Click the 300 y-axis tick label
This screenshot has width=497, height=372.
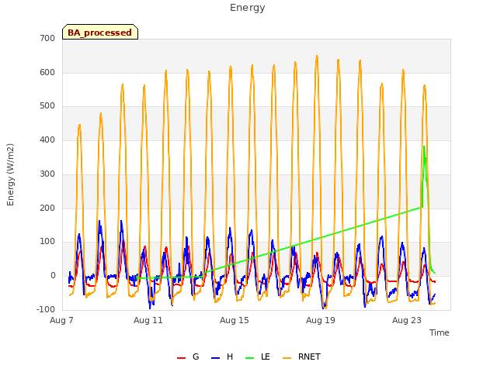[x=47, y=174]
